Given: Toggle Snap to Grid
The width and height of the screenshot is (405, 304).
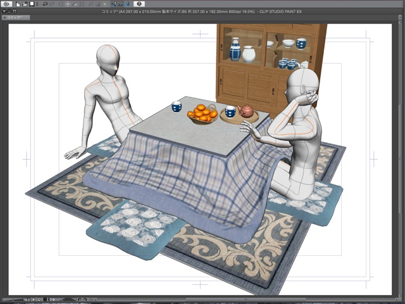Looking at the screenshot, I should pos(128,4).
